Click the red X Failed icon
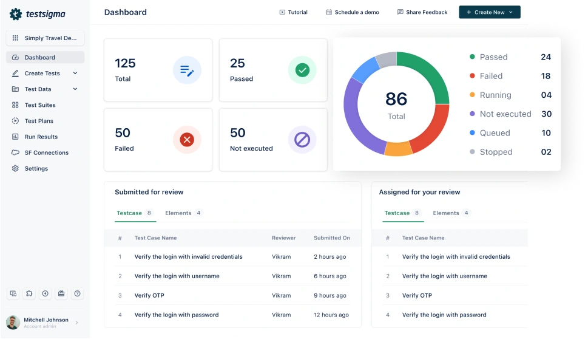This screenshot has width=588, height=339. tap(187, 140)
